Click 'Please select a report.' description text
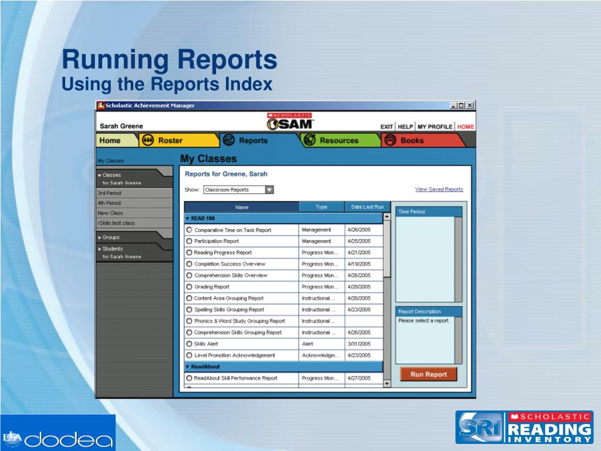This screenshot has width=601, height=451. click(x=424, y=321)
